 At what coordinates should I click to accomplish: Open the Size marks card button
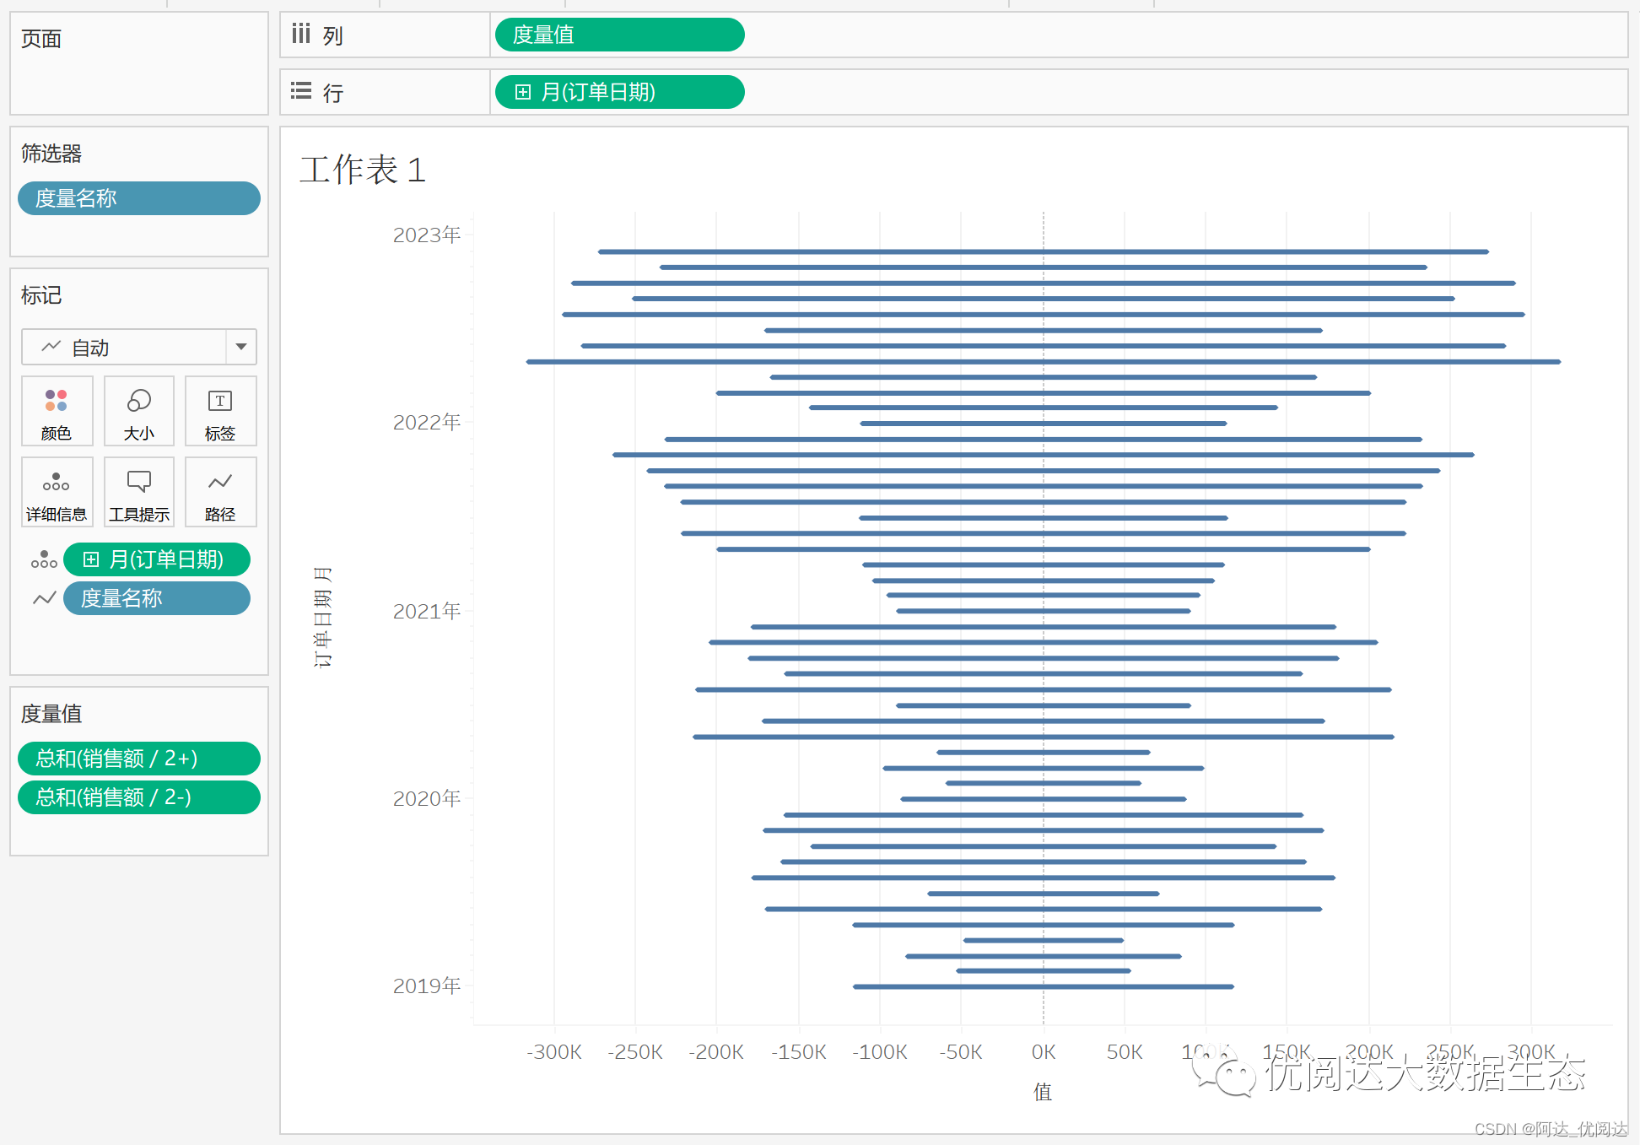point(139,411)
